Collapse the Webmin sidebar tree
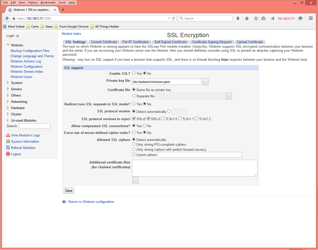Screen dimensions: 318x250 8,45
